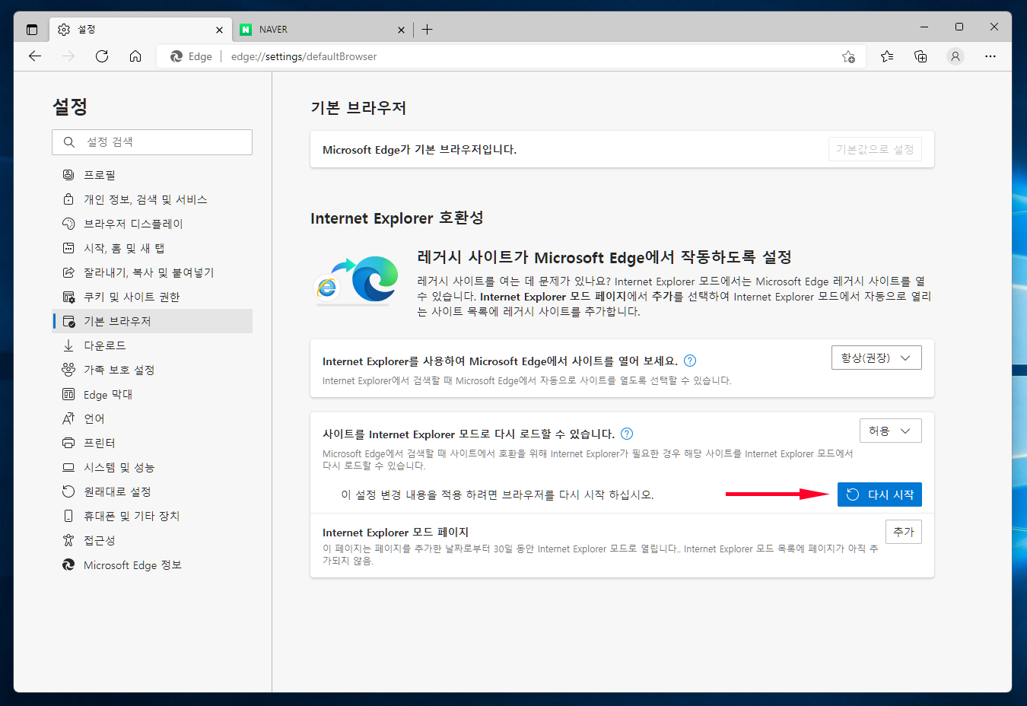Open a new tab with plus icon
Image resolution: width=1027 pixels, height=706 pixels.
pos(428,30)
